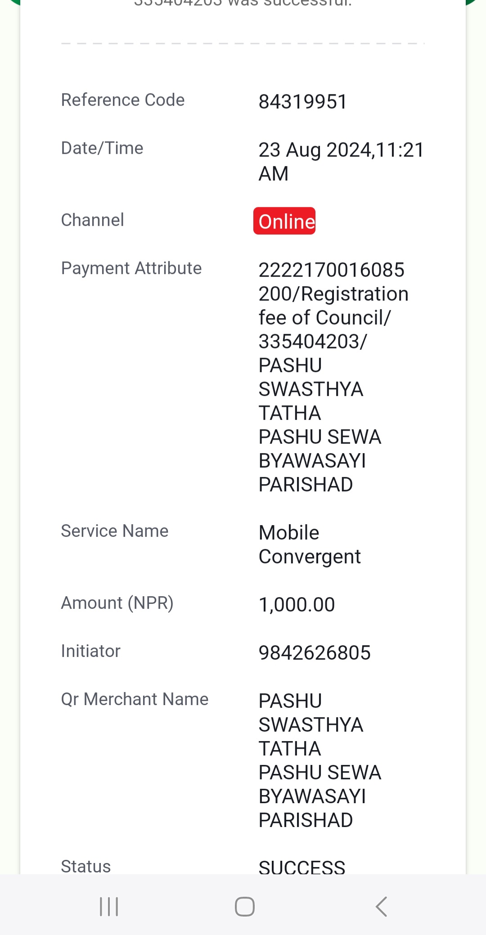Tap the Status label
The width and height of the screenshot is (486, 935).
(86, 866)
